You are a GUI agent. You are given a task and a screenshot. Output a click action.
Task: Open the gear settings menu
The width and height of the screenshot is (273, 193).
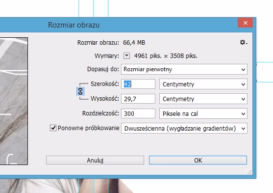pyautogui.click(x=244, y=42)
